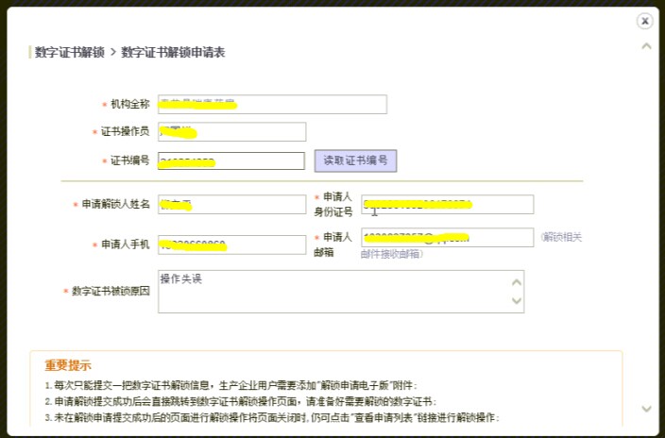665x438 pixels.
Task: Click the up arrow in the 数字证书被锁原因 textbox
Action: pyautogui.click(x=516, y=281)
